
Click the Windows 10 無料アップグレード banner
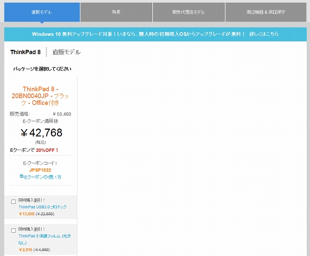[156, 34]
